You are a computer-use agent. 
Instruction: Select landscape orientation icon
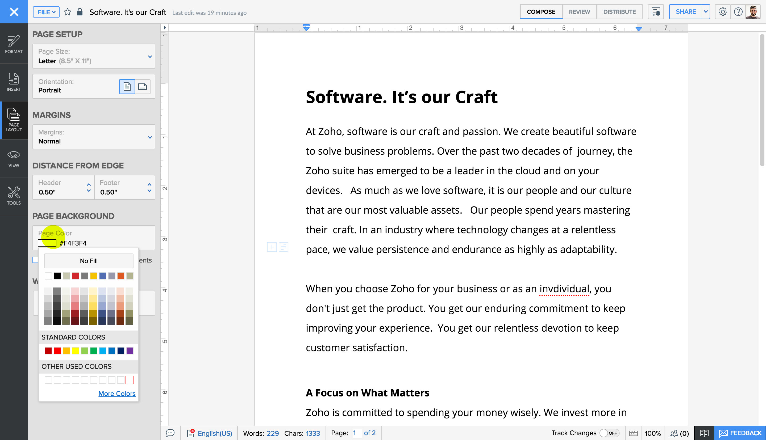tap(143, 87)
